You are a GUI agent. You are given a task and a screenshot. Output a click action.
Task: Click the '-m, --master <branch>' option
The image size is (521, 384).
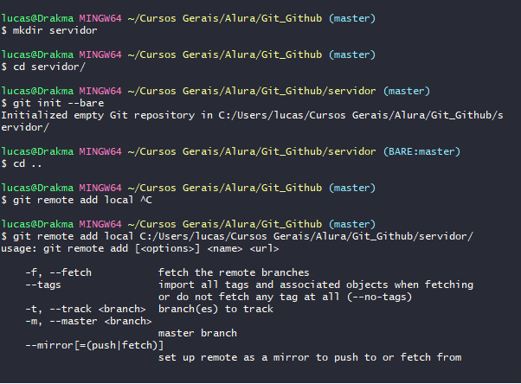click(x=88, y=321)
